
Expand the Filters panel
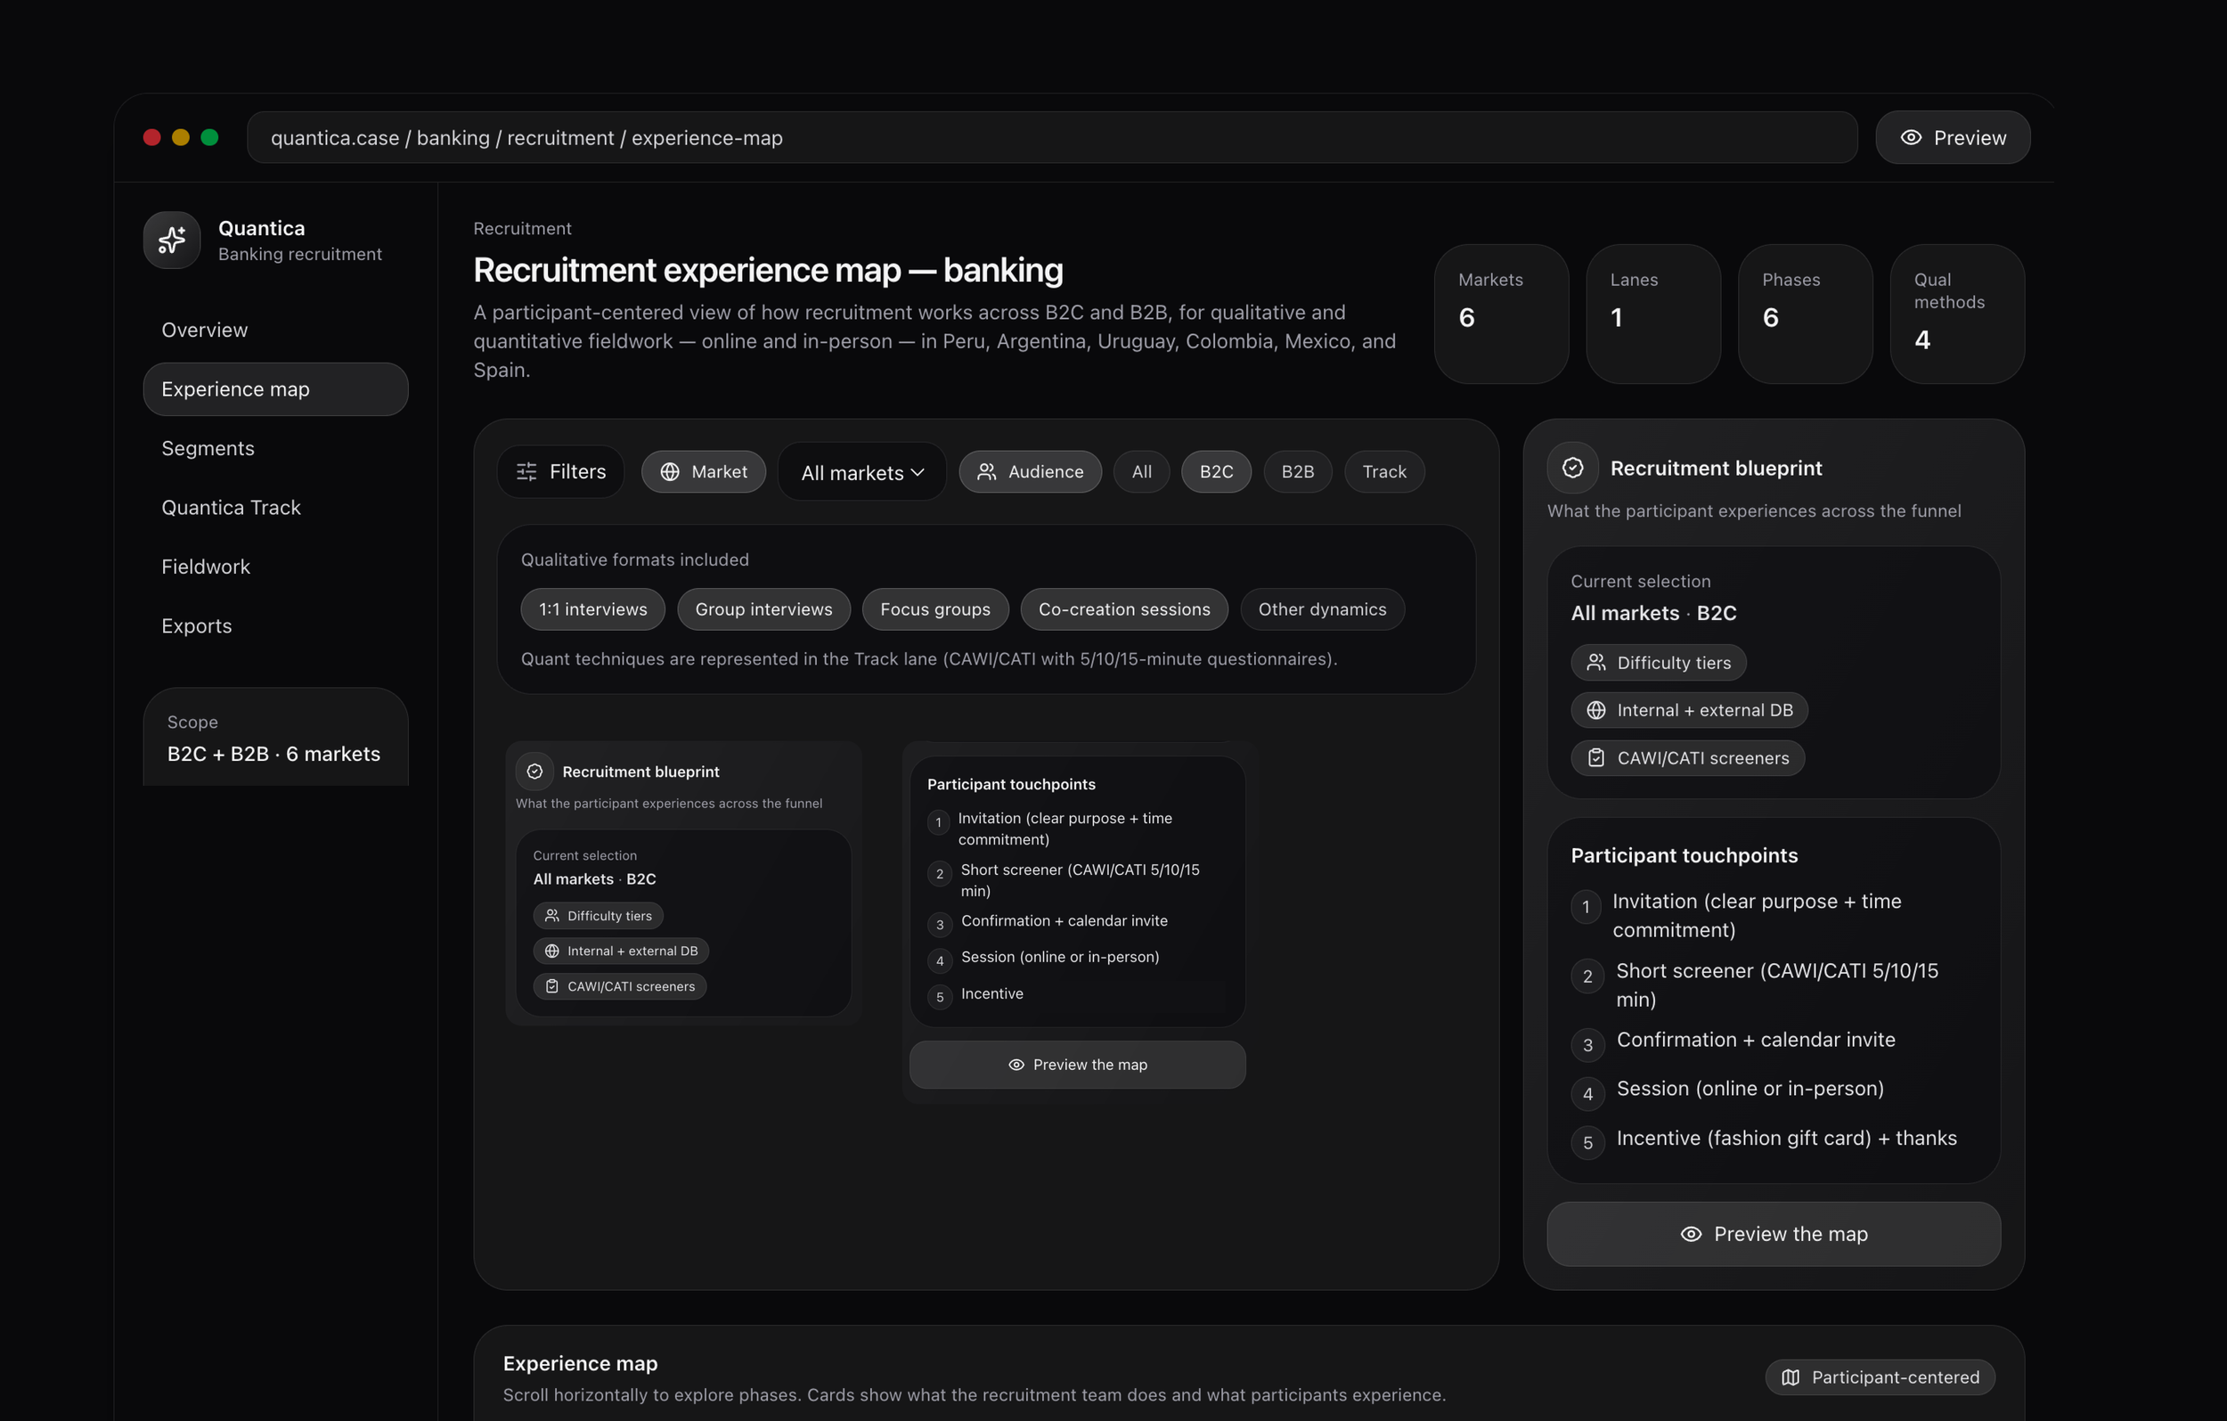[560, 472]
